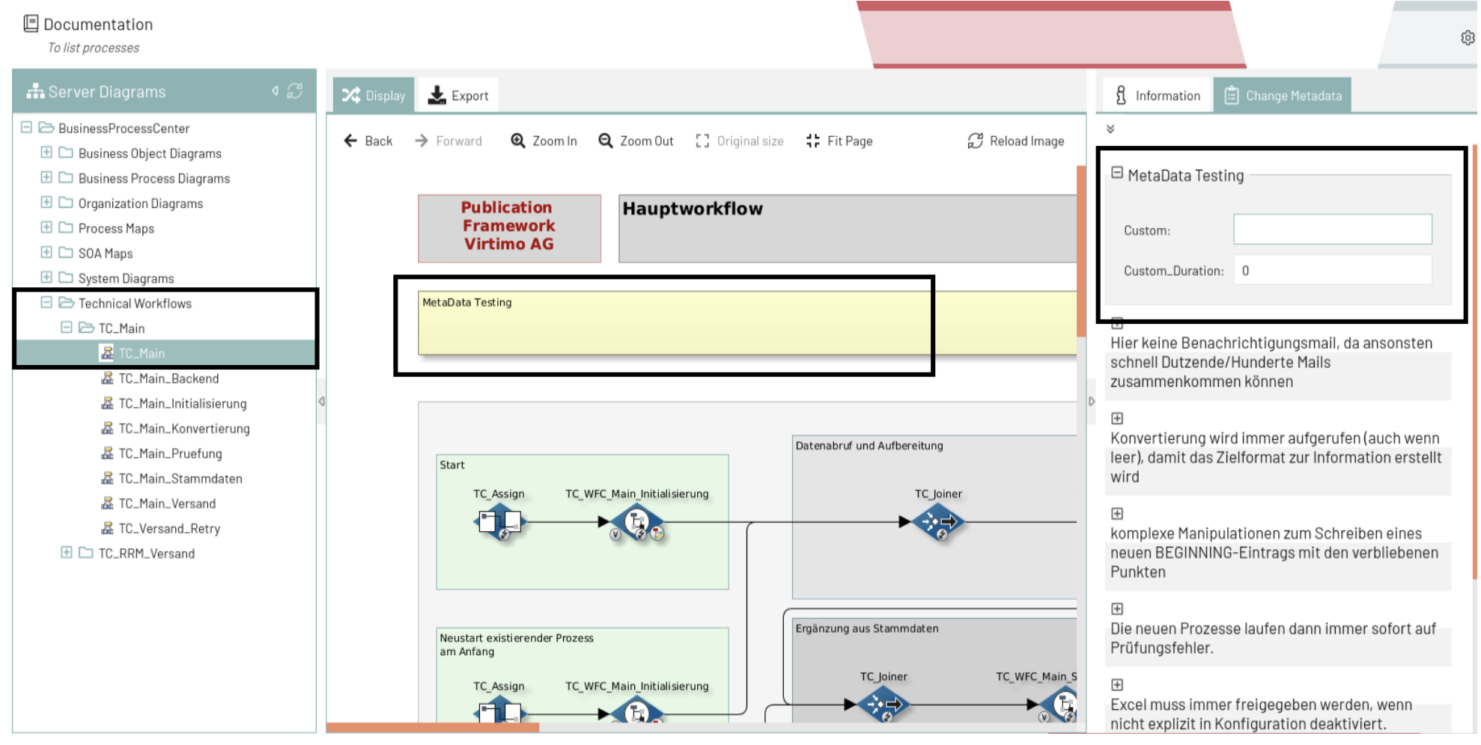
Task: Collapse the MetaData Testing section
Action: click(1116, 174)
